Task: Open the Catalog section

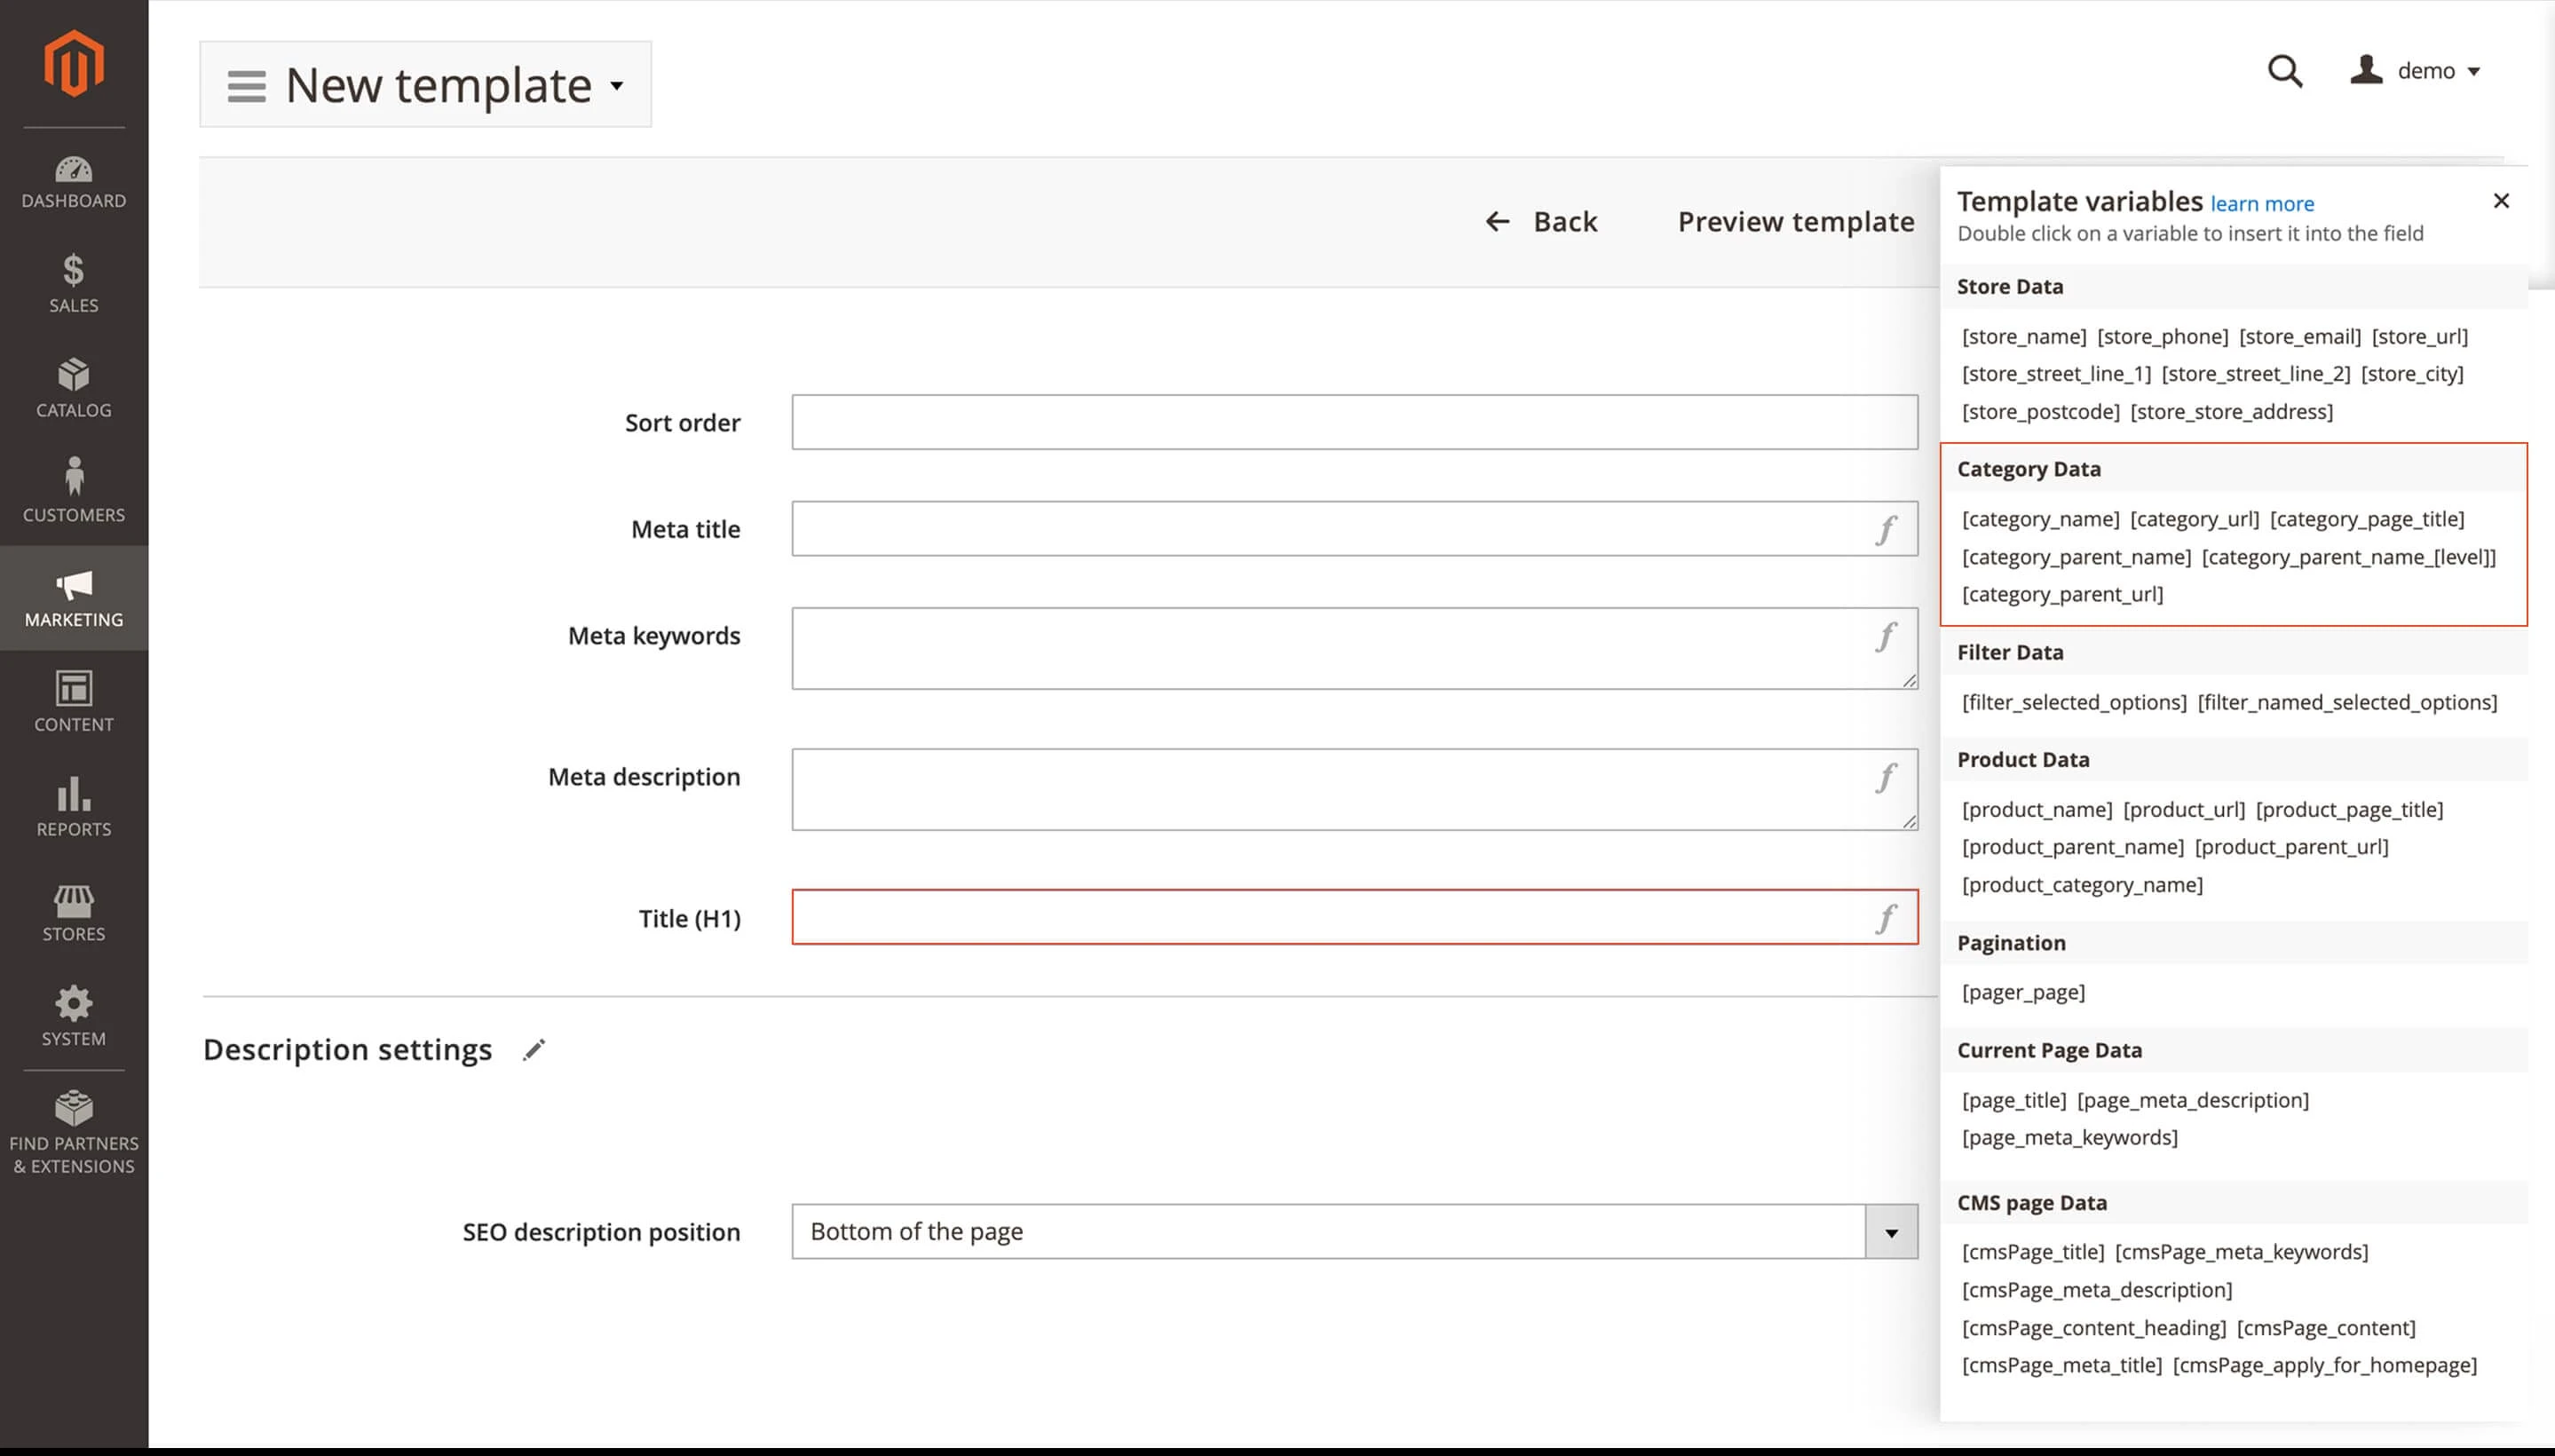Action: [x=73, y=390]
